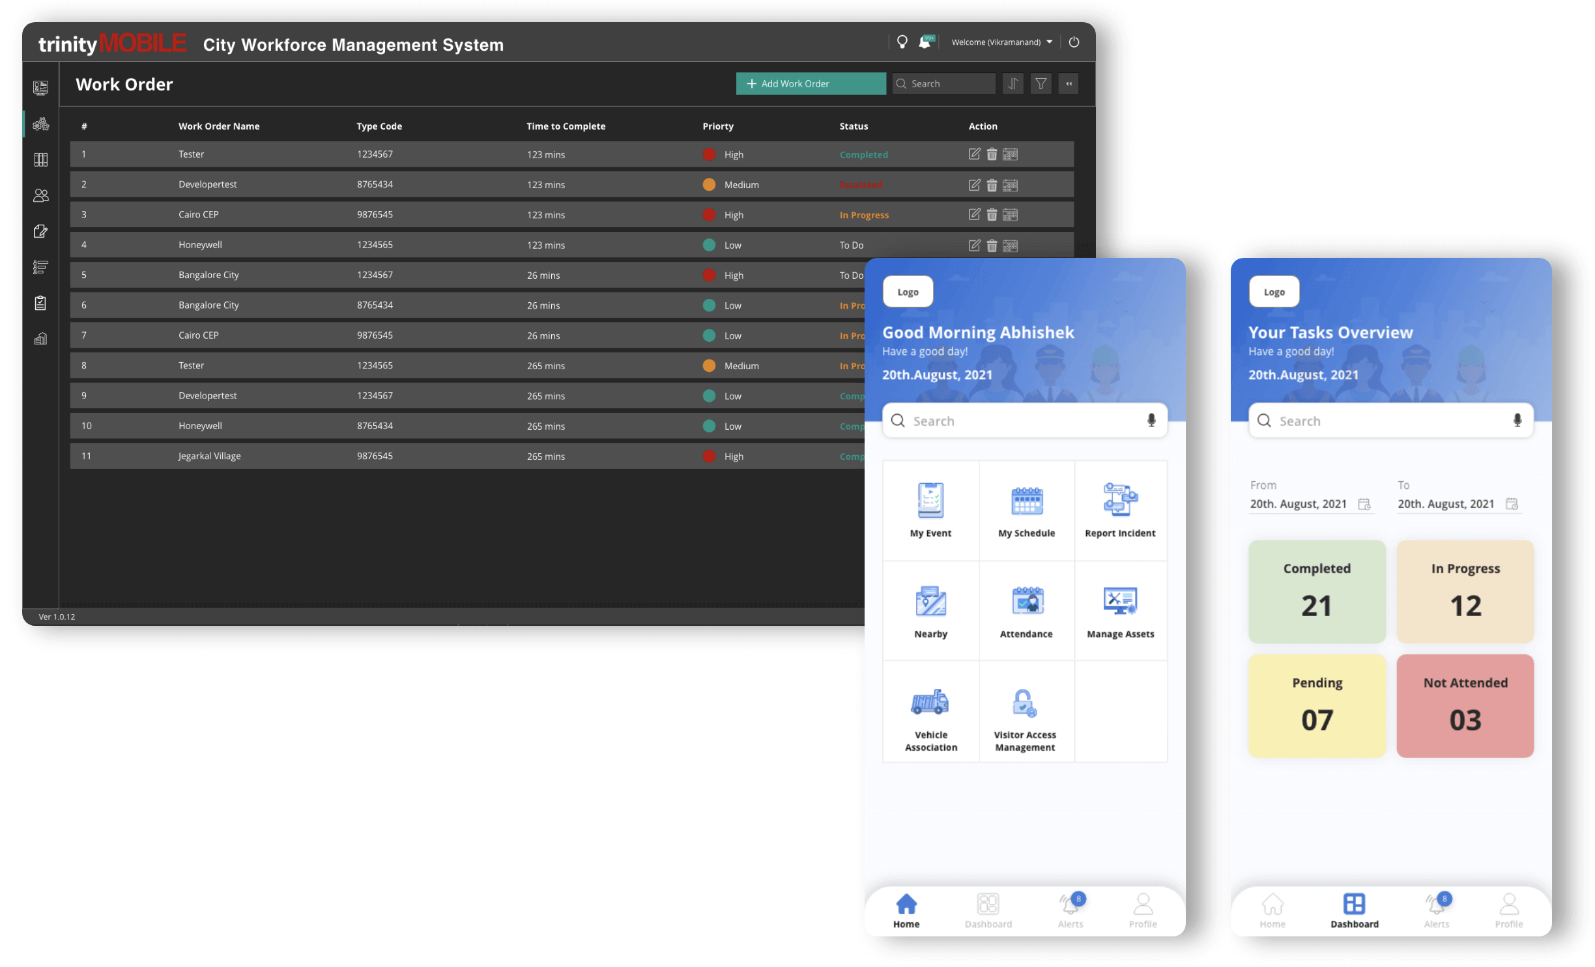Click the power logout icon
Screen dimensions: 1595x967
tap(1074, 42)
